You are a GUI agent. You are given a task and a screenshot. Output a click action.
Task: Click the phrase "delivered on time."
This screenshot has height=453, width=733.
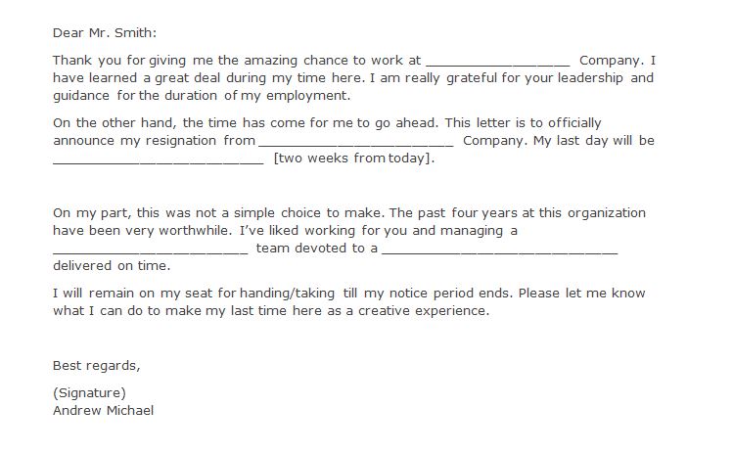click(x=112, y=265)
